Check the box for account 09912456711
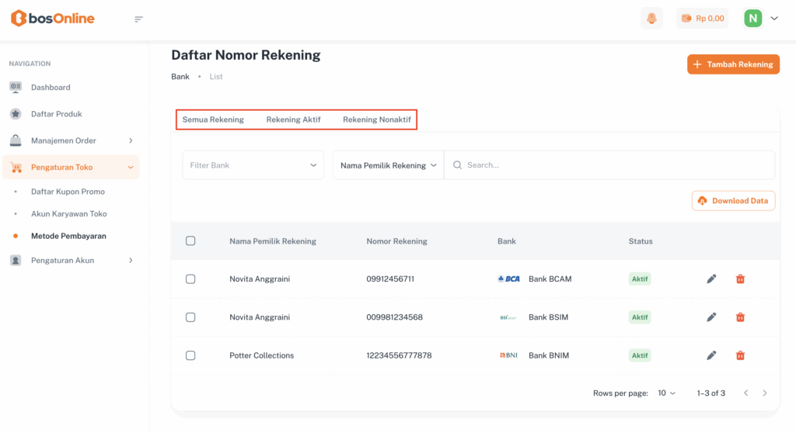The image size is (796, 433). point(190,279)
